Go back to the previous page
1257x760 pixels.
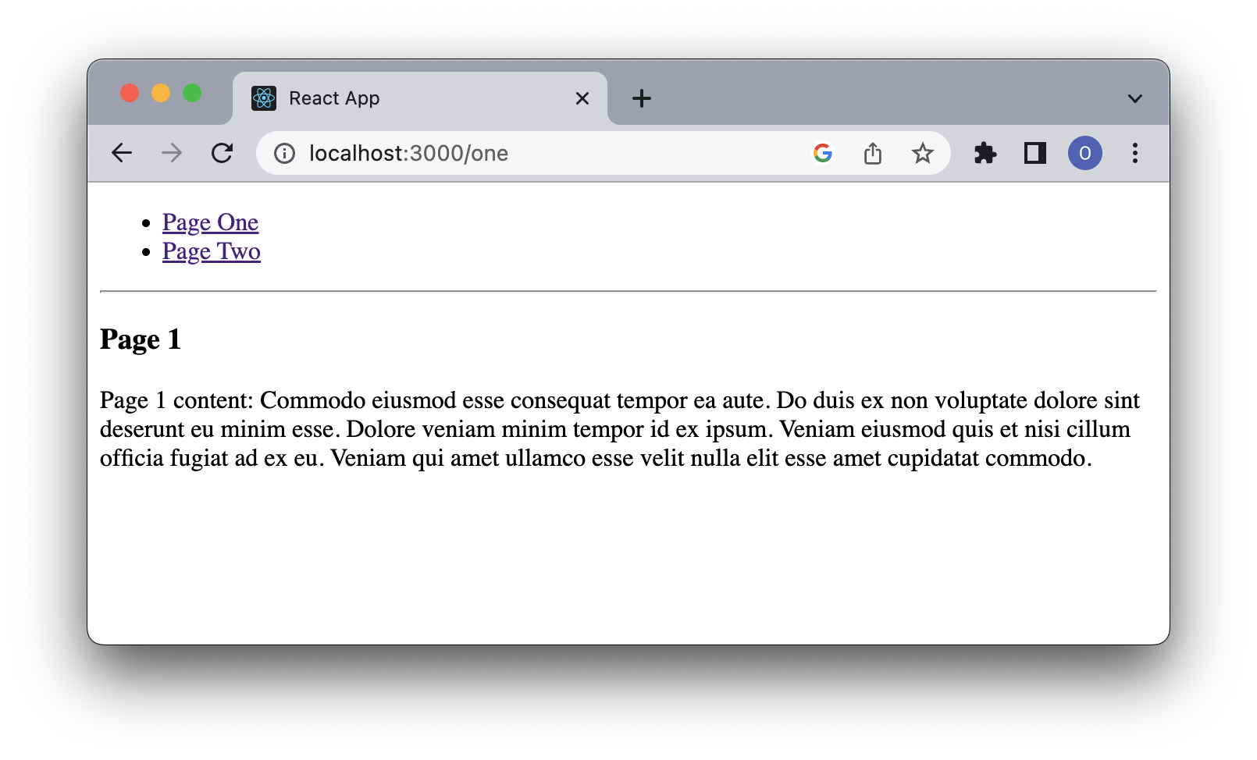[122, 153]
